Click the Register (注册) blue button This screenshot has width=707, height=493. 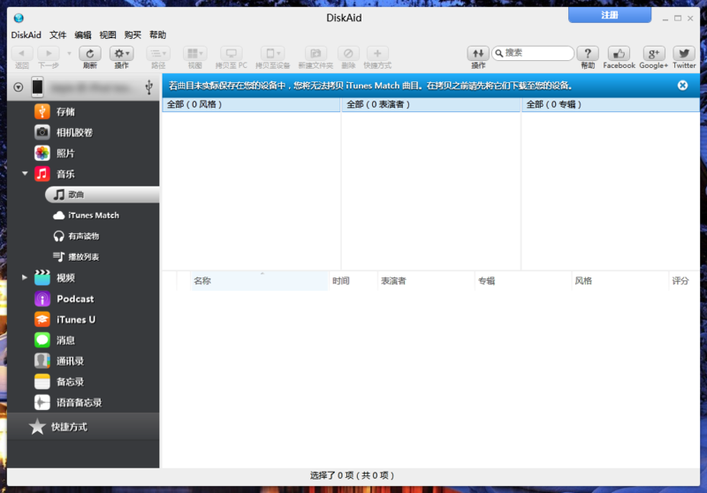tap(610, 15)
